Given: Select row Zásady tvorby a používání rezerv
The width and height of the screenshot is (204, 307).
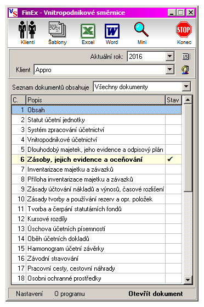Looking at the screenshot, I should pos(97,199).
